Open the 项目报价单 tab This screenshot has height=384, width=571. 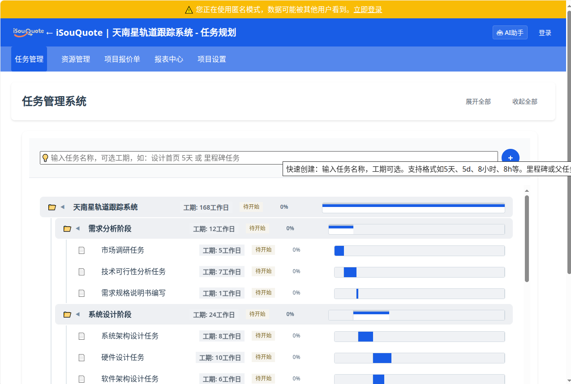point(122,59)
